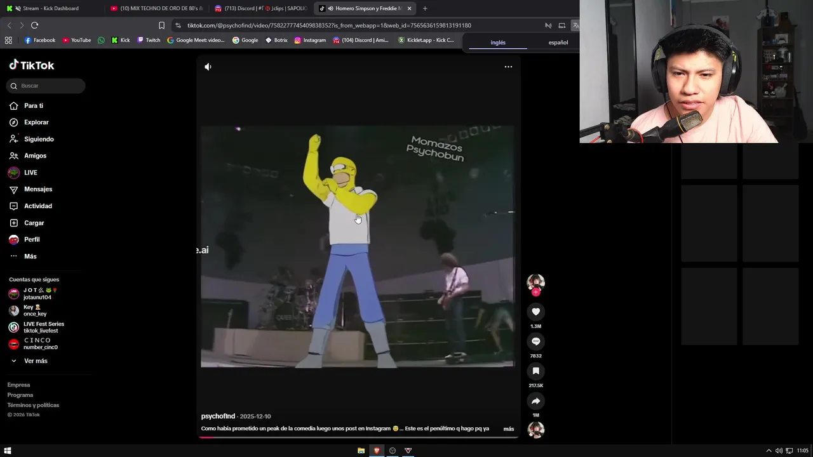Image resolution: width=813 pixels, height=457 pixels.
Task: Share the video with arrow icon
Action: [x=535, y=401]
